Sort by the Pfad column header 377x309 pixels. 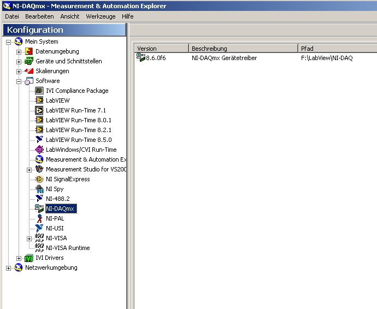click(338, 48)
